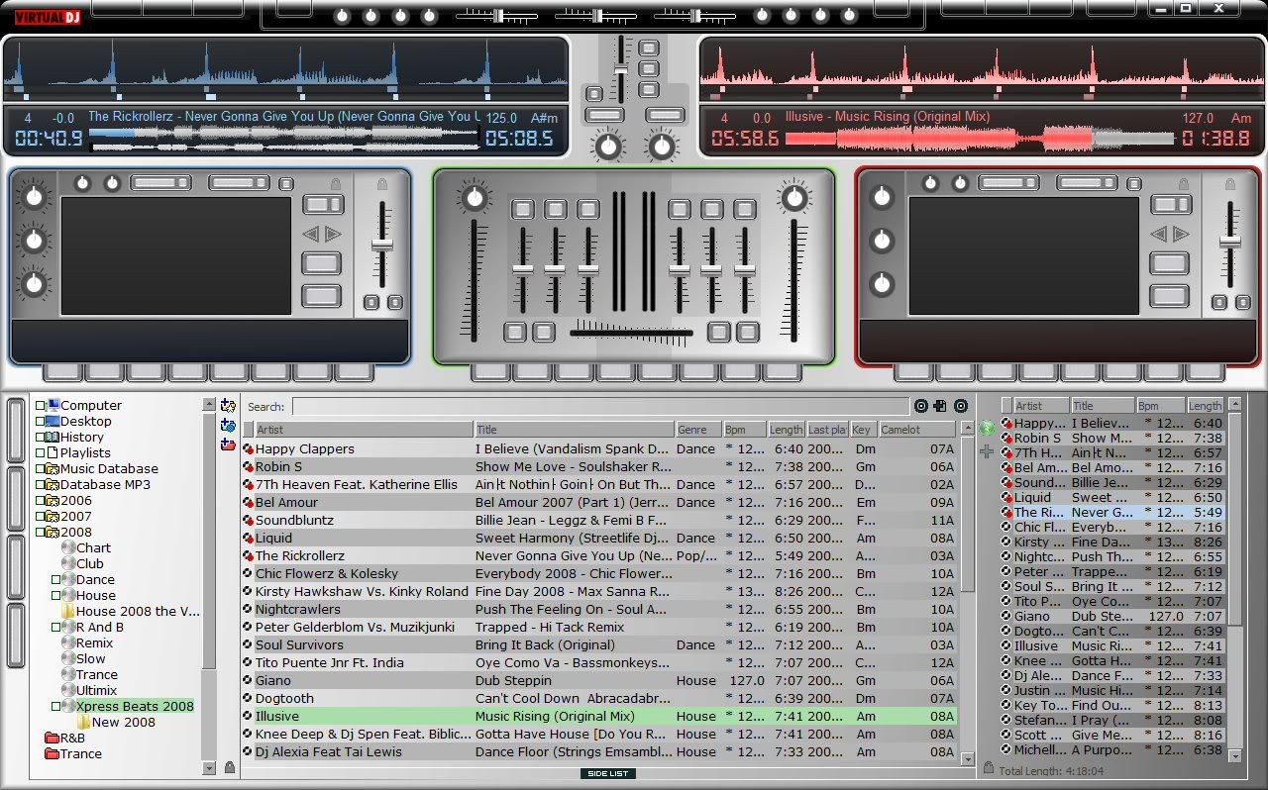Select Dogtooth Can't Cool Down track
The width and height of the screenshot is (1268, 790).
point(599,699)
